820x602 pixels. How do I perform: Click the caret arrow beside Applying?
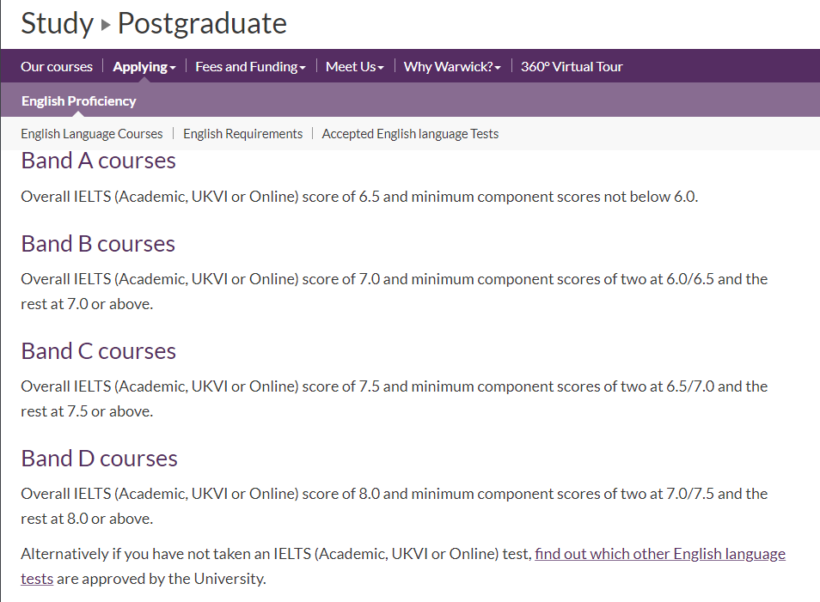coord(173,68)
